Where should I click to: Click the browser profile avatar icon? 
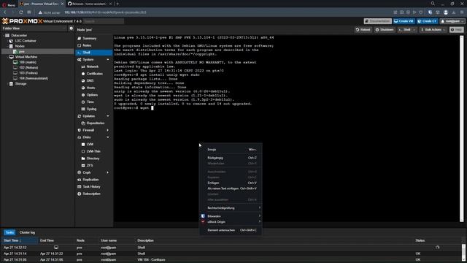point(446,12)
